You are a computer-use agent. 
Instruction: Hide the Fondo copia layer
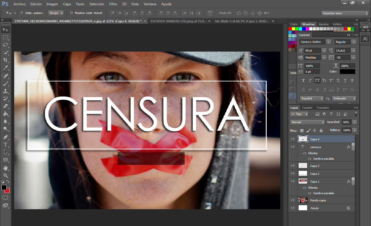[293, 200]
